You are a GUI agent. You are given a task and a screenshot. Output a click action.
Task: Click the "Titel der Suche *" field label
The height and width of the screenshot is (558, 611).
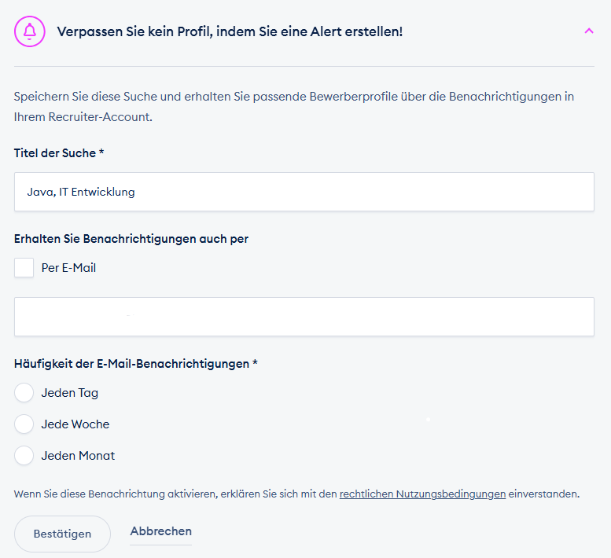[x=59, y=153]
